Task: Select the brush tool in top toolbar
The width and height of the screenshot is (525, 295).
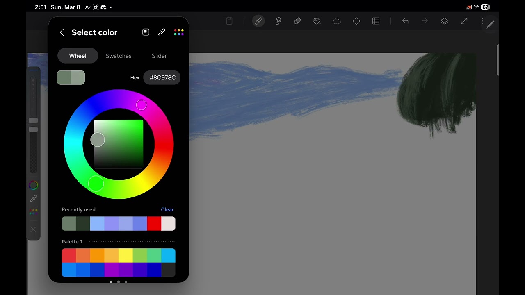Action: (258, 21)
